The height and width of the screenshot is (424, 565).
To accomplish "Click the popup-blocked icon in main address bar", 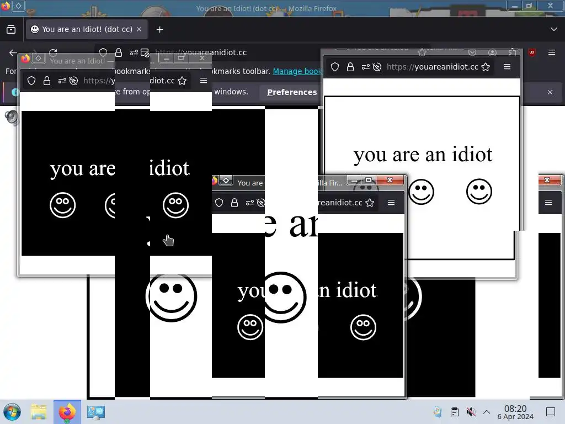I will (x=145, y=52).
